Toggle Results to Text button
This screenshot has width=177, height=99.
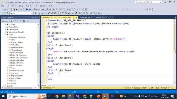[x=73, y=13]
